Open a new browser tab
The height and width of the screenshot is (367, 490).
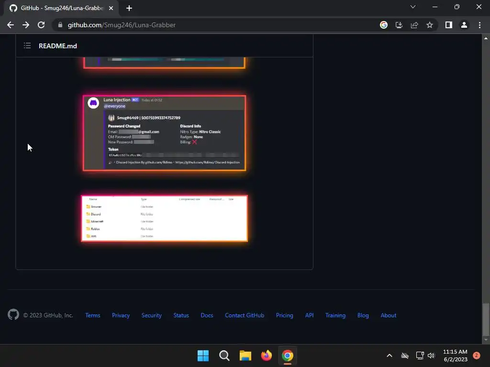pos(129,8)
